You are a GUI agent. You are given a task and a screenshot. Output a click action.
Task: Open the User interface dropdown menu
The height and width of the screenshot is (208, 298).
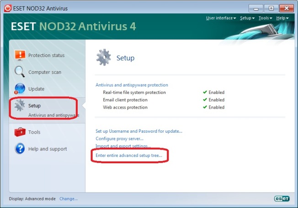221,18
